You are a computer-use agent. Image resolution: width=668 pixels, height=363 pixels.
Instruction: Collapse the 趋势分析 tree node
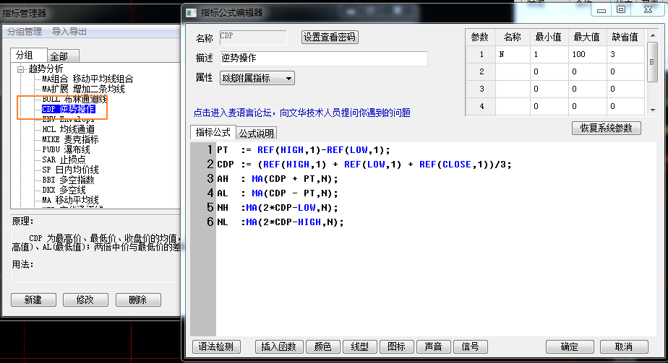pos(21,69)
